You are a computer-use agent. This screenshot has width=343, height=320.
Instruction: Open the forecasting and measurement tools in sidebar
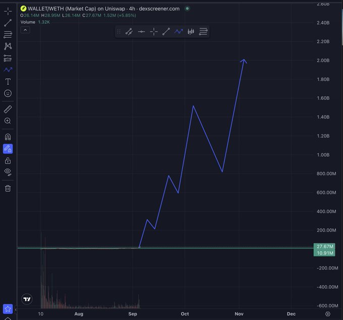[x=8, y=58]
